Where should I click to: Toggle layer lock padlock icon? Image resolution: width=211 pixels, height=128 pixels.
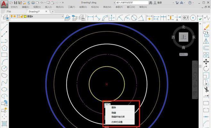point(22,16)
